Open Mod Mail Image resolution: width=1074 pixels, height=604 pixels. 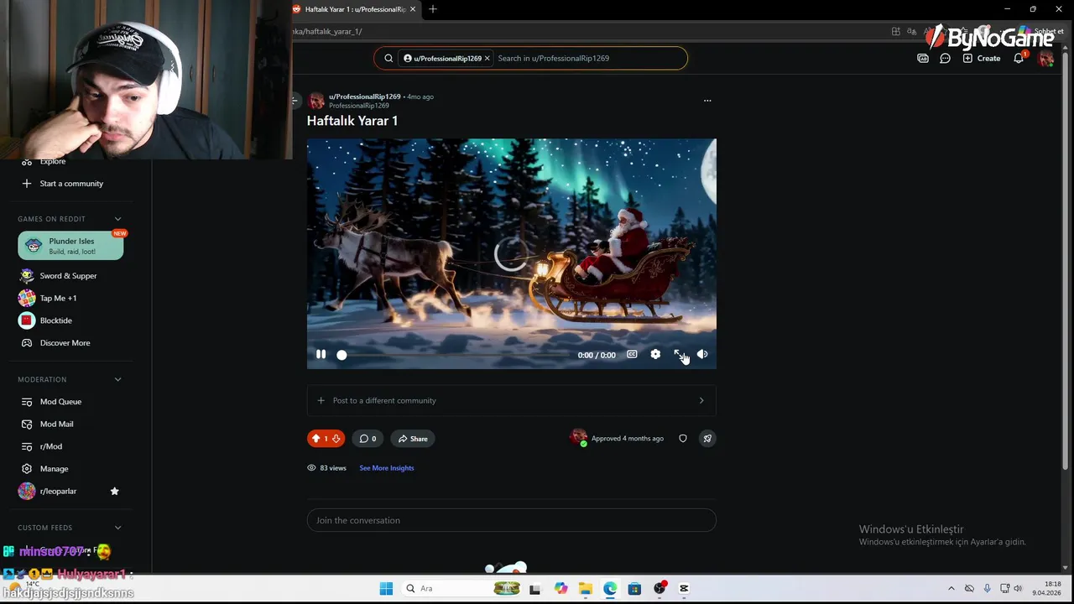click(x=56, y=424)
